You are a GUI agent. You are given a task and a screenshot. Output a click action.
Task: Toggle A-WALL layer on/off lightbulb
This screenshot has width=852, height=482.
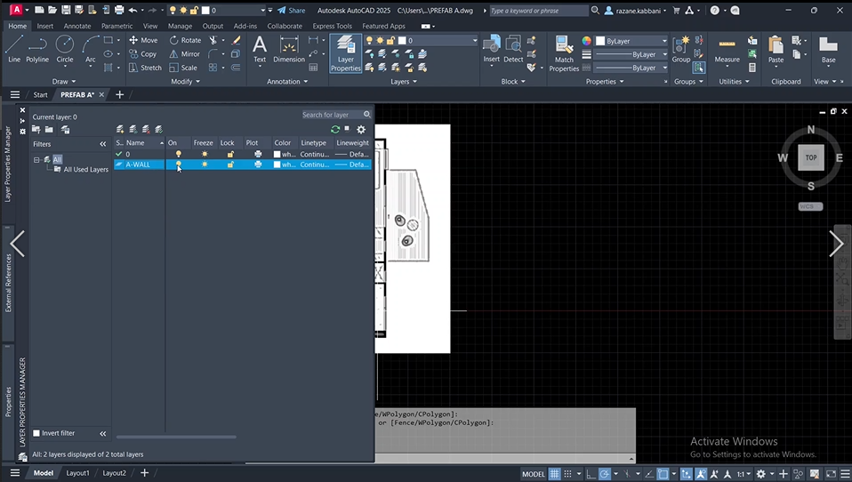click(178, 165)
